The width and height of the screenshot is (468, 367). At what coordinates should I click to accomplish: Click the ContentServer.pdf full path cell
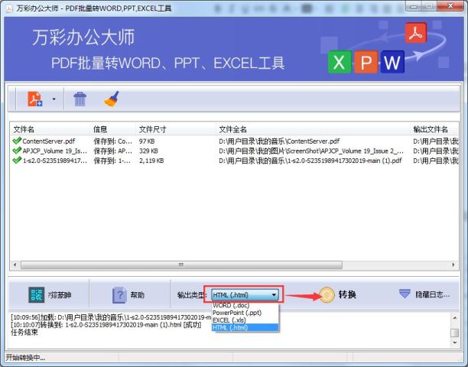pos(279,141)
